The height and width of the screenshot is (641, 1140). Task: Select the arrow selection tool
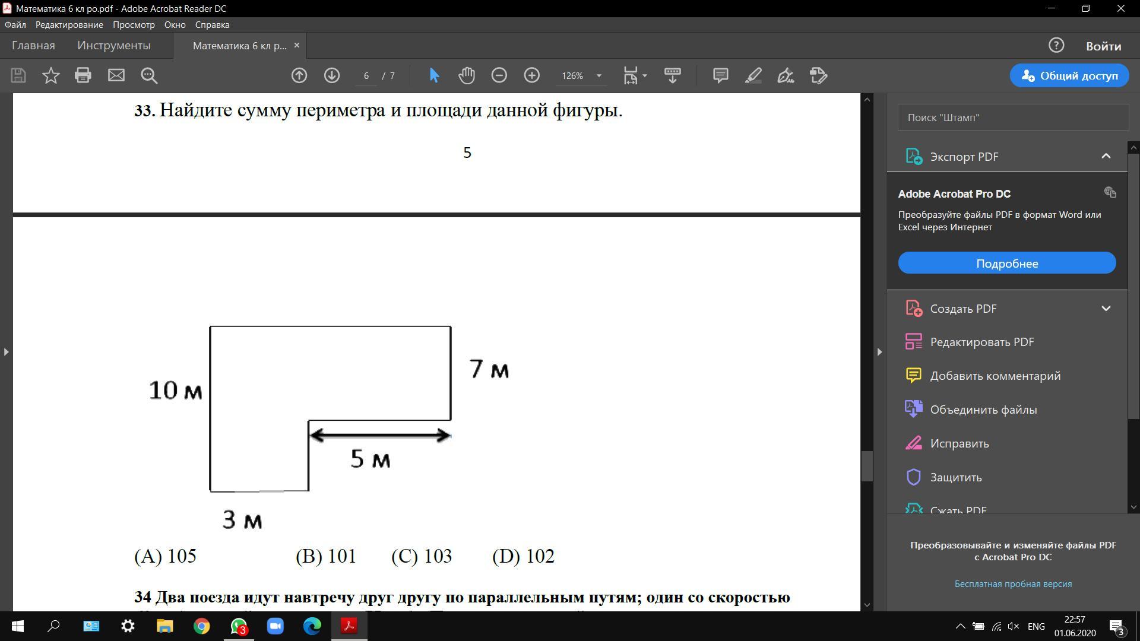click(434, 75)
